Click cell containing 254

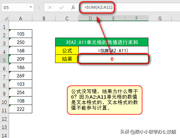pos(21,92)
